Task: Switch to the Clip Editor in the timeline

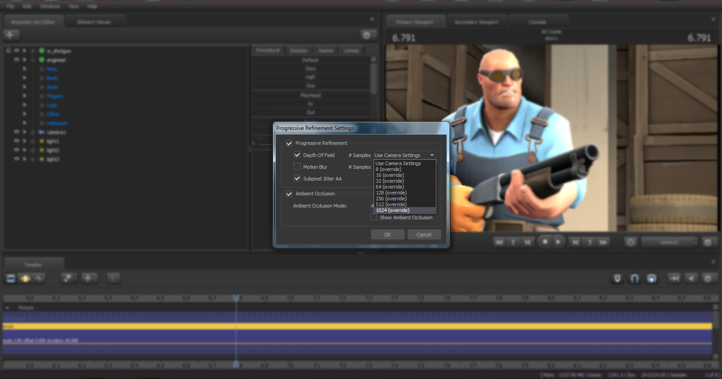Action: pyautogui.click(x=11, y=278)
